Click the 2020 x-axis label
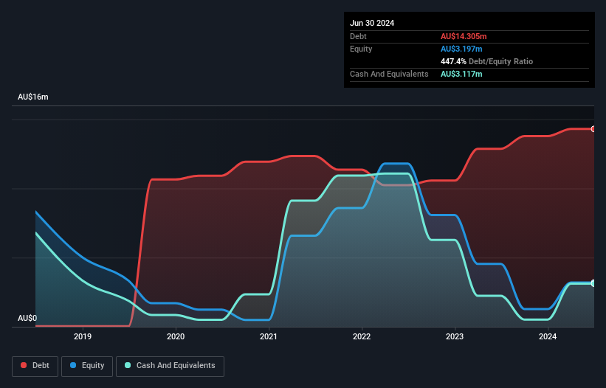This screenshot has height=388, width=606. [176, 336]
